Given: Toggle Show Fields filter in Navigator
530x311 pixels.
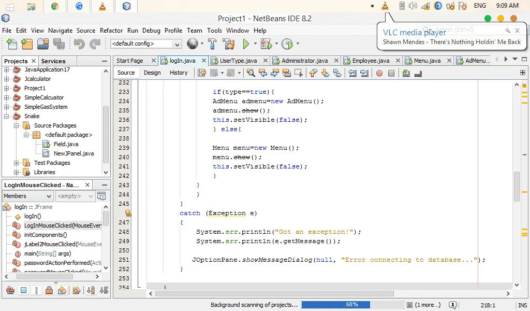Looking at the screenshot, I should (23, 290).
